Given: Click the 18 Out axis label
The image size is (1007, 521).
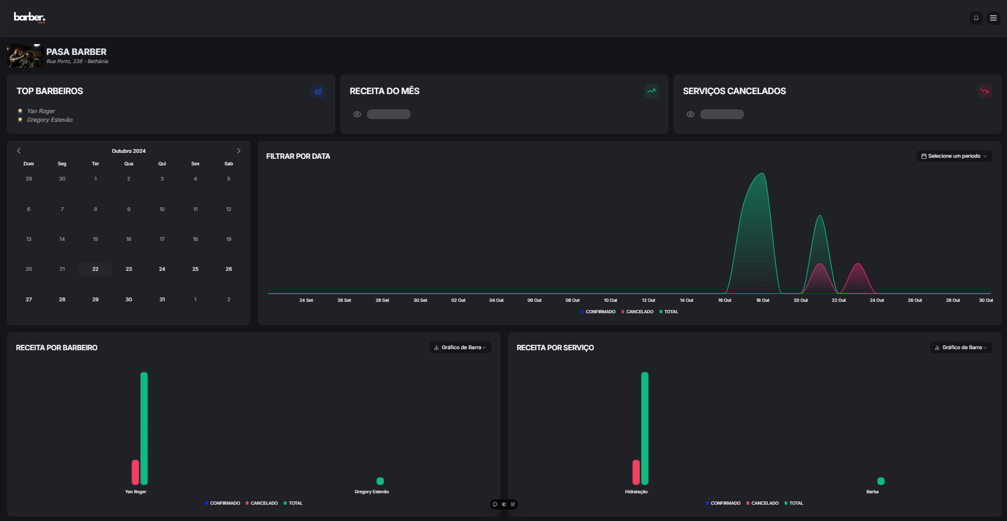Looking at the screenshot, I should tap(762, 300).
